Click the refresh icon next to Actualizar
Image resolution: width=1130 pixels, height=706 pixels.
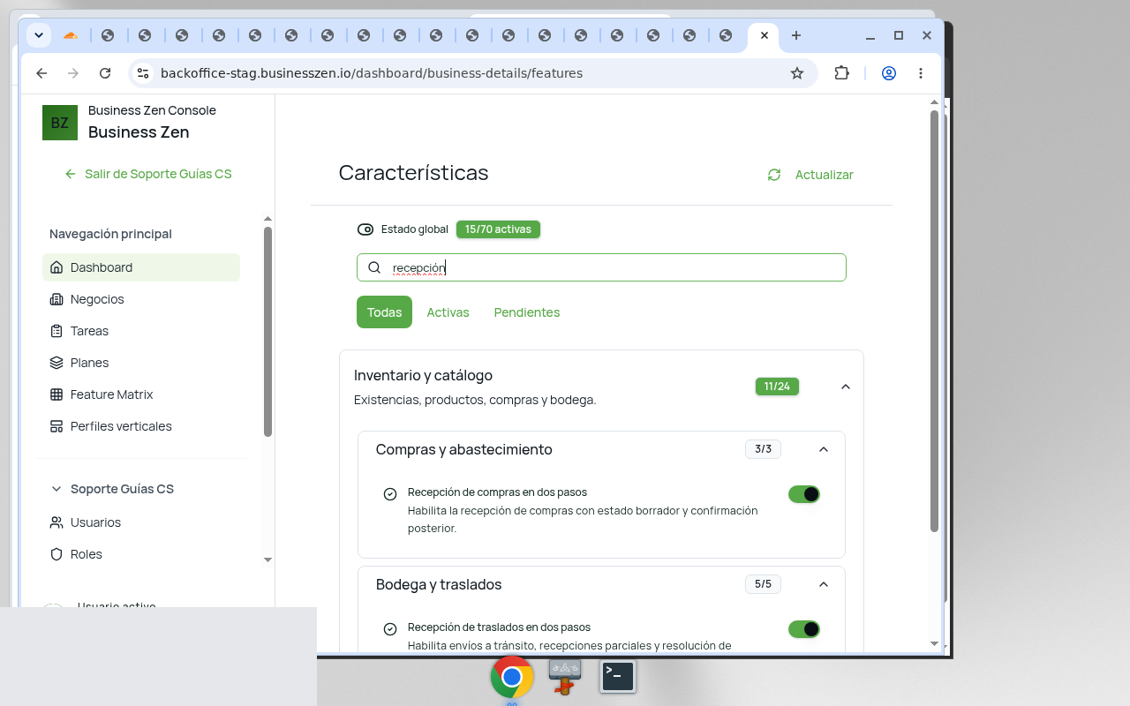coord(774,175)
